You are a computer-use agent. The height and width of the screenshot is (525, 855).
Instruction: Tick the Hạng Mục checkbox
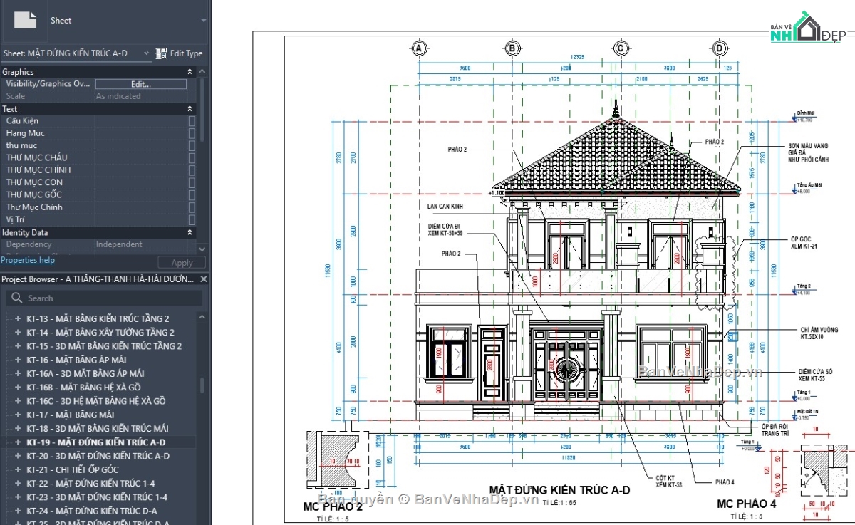[192, 133]
